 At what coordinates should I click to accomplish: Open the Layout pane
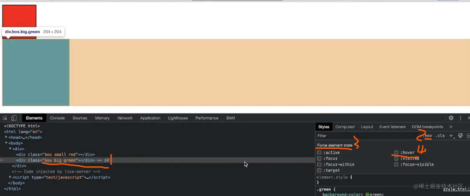tap(367, 127)
